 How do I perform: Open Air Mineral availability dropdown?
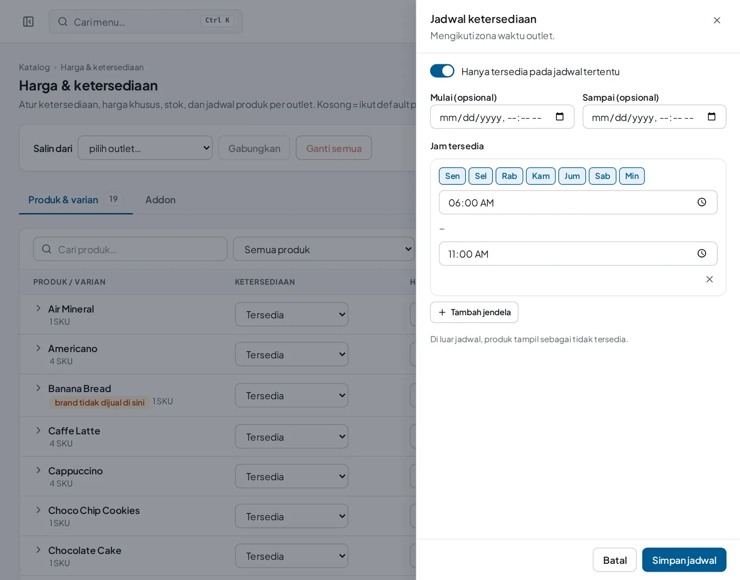click(x=291, y=314)
